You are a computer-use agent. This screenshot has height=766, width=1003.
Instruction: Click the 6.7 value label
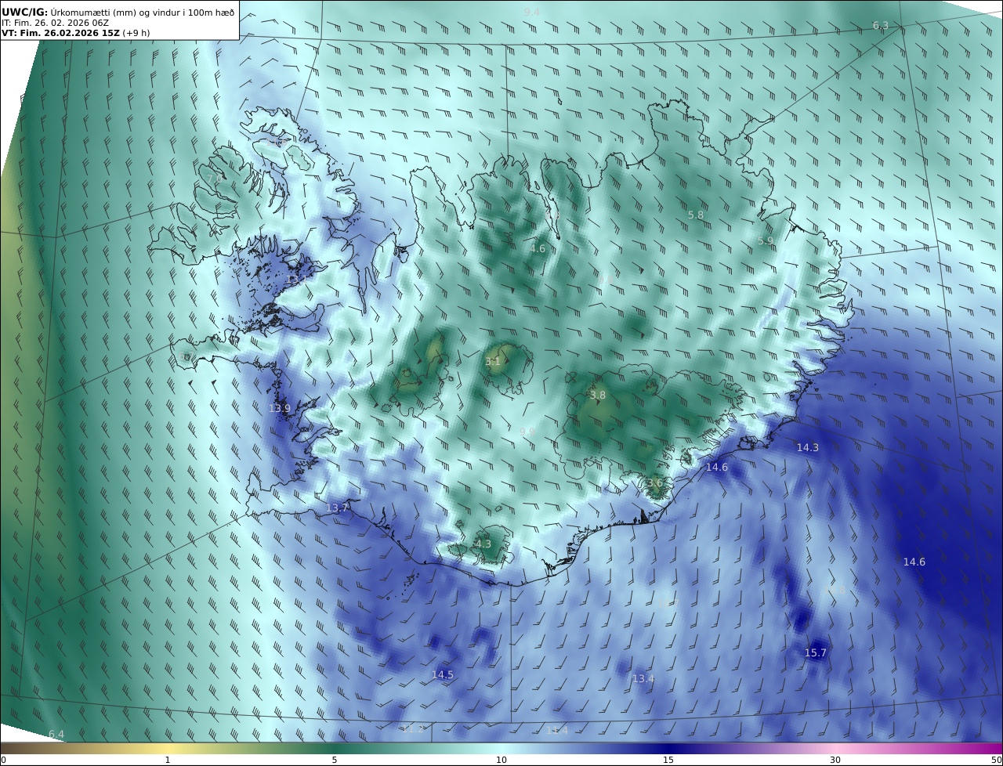(x=185, y=357)
